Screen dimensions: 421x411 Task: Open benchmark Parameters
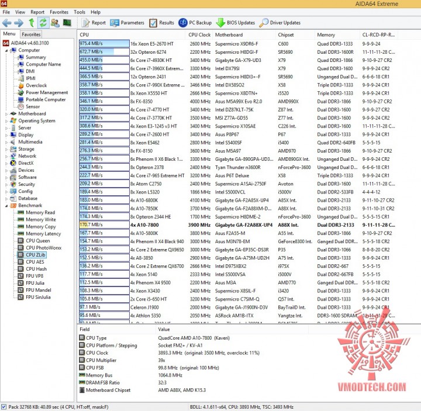coord(127,23)
